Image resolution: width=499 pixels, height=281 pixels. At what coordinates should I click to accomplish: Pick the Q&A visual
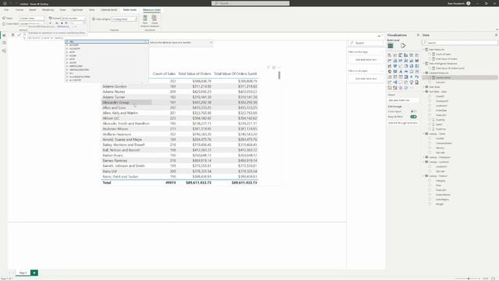[400, 82]
